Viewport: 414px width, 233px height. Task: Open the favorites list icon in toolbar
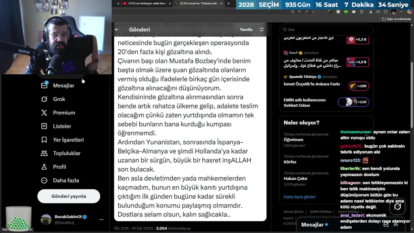[x=378, y=12]
